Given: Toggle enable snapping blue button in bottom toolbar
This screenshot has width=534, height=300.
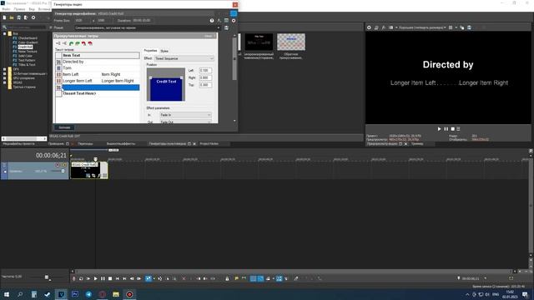Looking at the screenshot, I should click(x=254, y=278).
